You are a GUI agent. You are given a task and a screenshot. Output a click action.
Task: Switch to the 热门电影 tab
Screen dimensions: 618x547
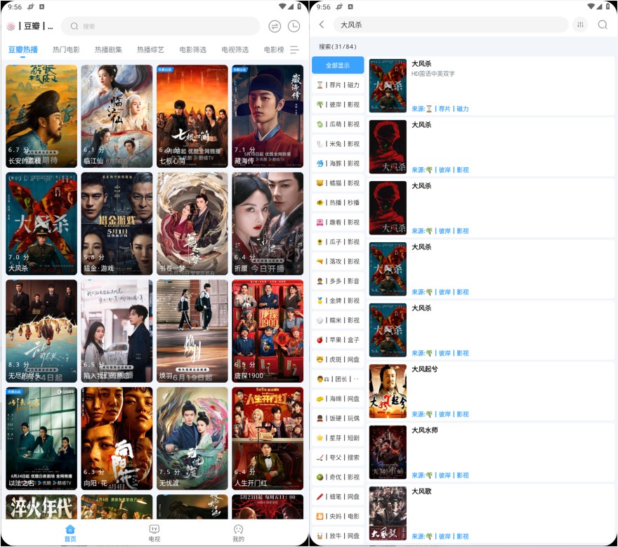click(66, 50)
